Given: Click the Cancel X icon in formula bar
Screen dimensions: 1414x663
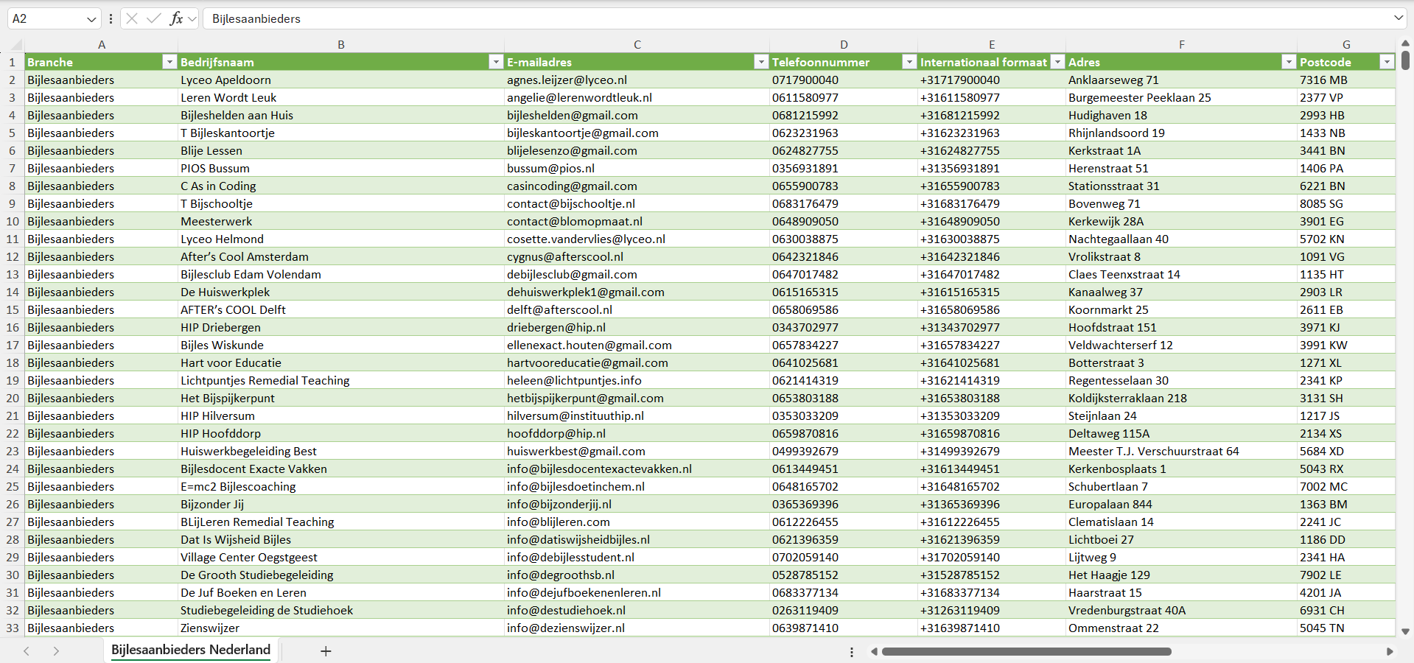Looking at the screenshot, I should (132, 18).
